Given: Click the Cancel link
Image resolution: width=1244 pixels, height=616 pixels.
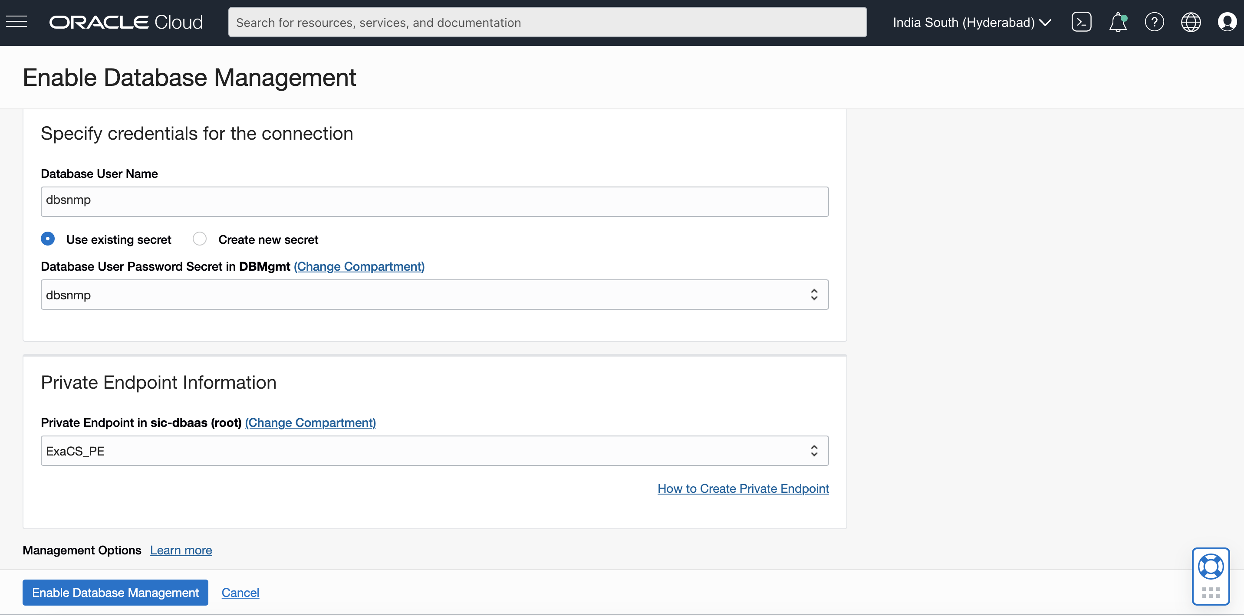Looking at the screenshot, I should pos(240,592).
